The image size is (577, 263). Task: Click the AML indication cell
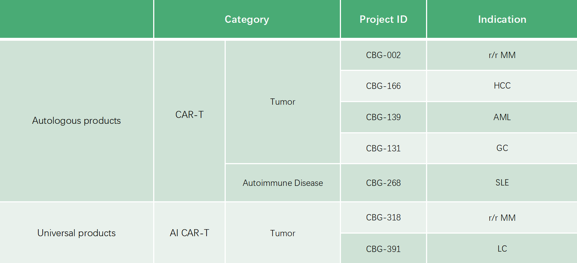tap(502, 117)
